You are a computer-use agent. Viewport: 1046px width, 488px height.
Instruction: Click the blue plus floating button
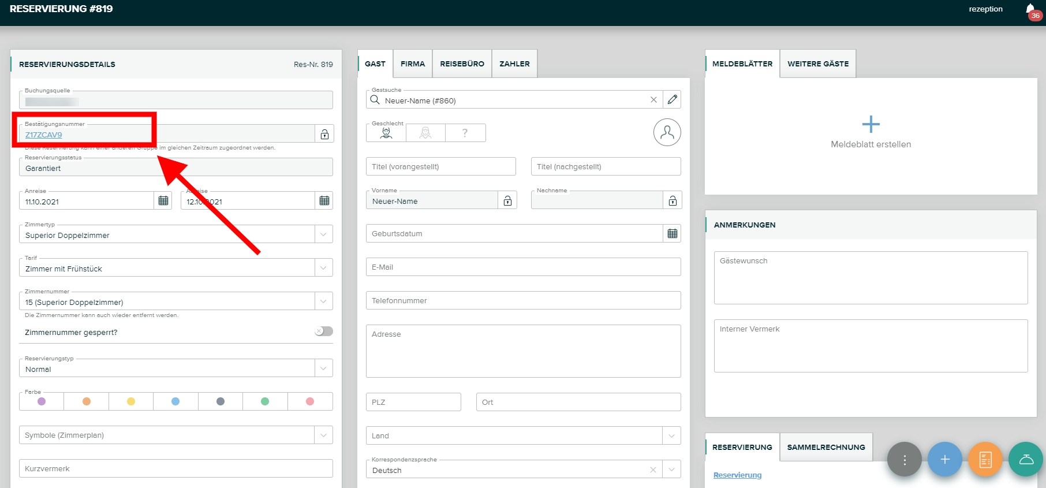click(944, 460)
